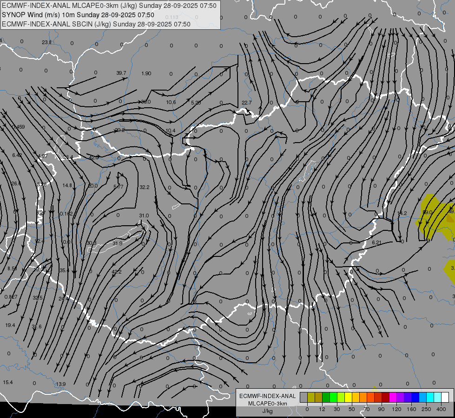Click the SYNOP Wind 10m header line
Screen dimensions: 455x418
click(78, 15)
